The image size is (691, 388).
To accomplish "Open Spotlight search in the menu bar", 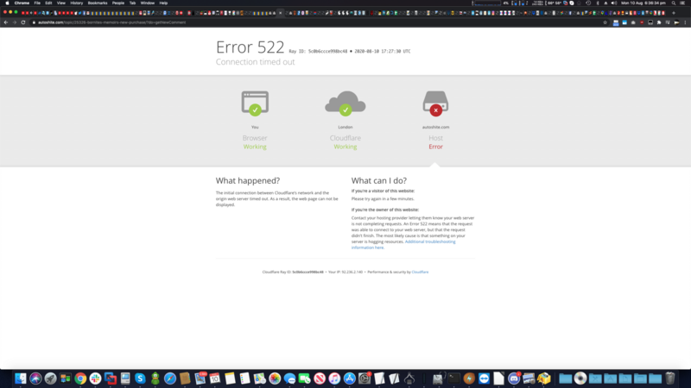I will click(674, 3).
